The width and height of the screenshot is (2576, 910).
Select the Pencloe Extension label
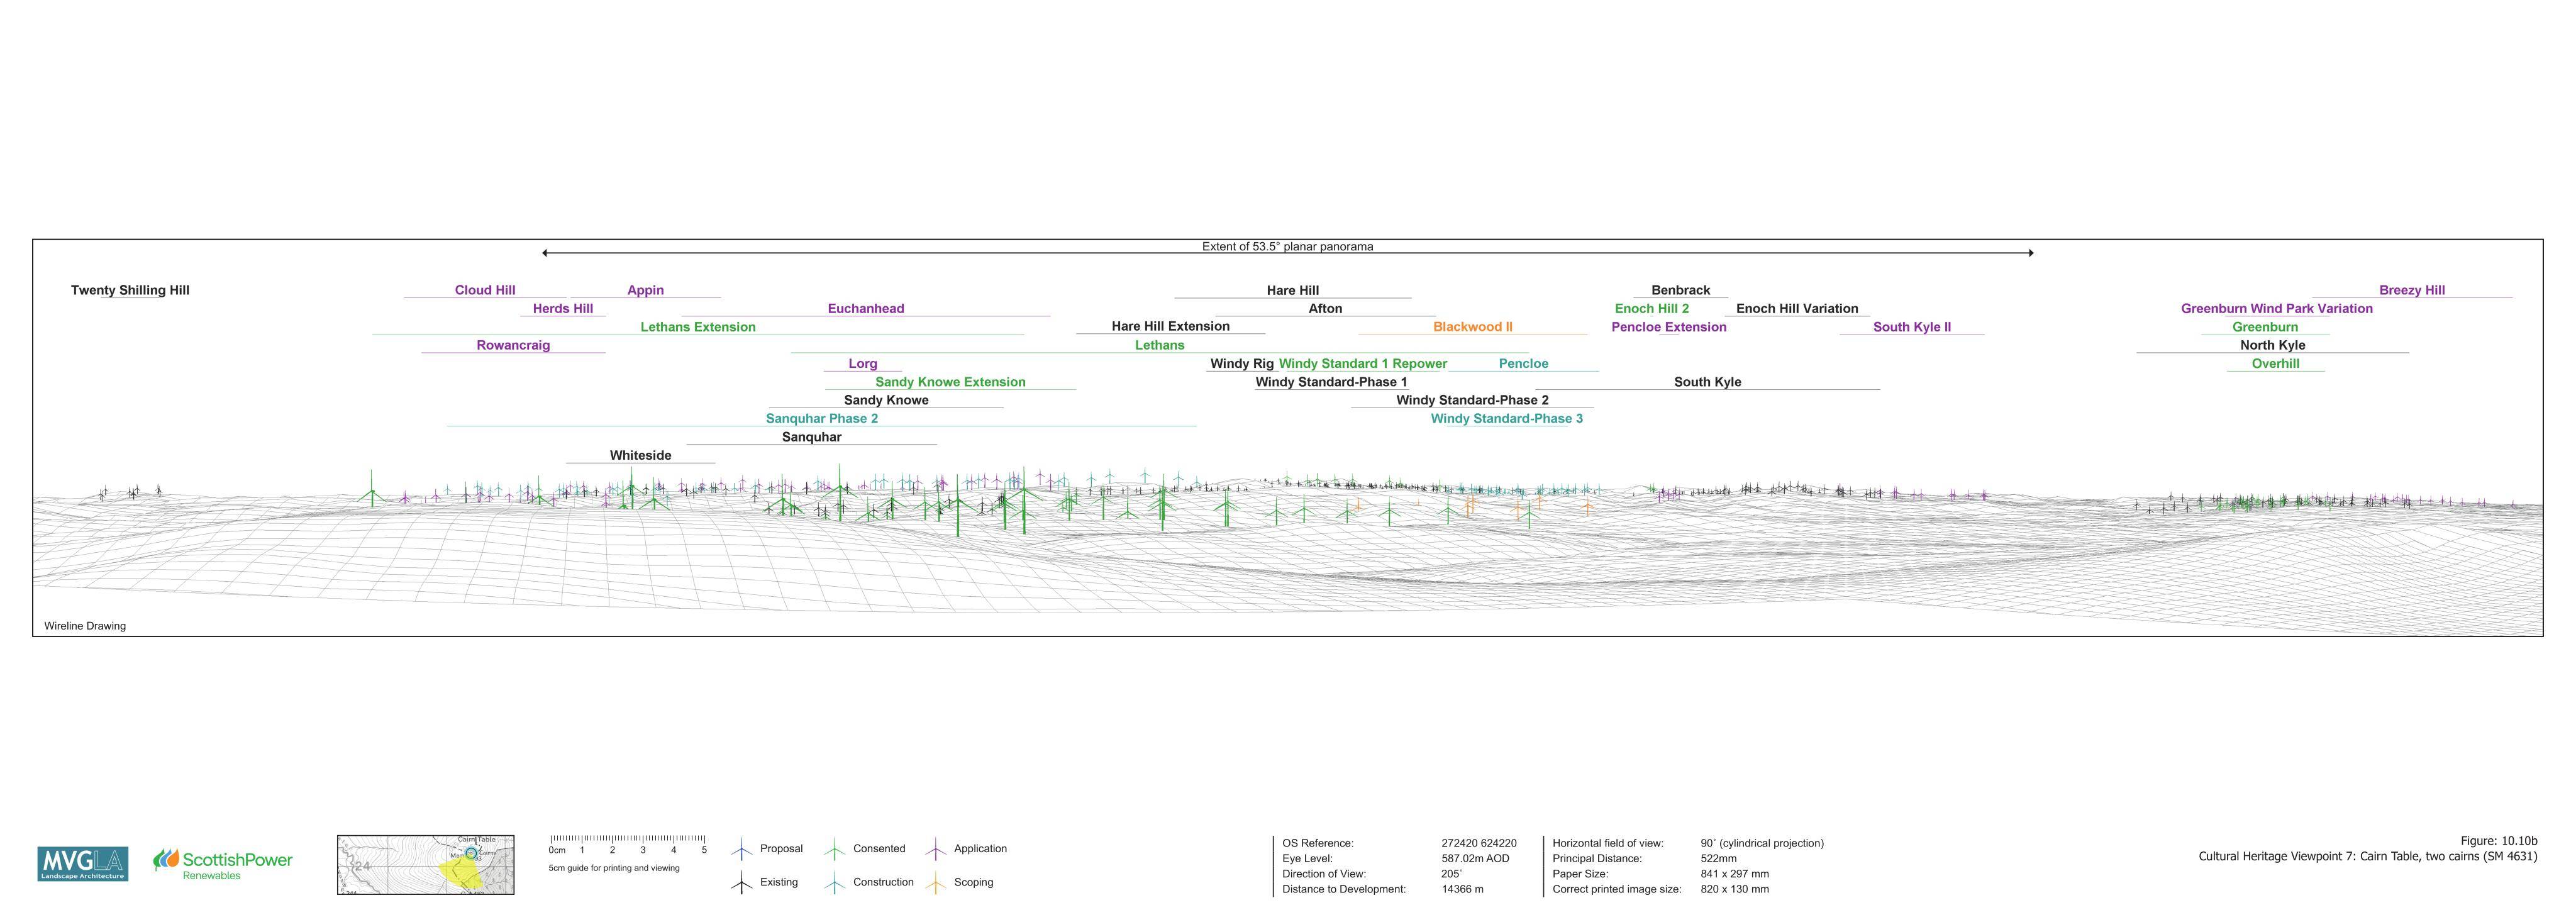tap(1669, 327)
